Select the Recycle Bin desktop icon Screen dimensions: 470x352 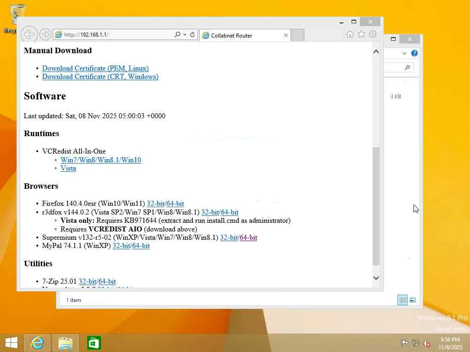(x=15, y=18)
